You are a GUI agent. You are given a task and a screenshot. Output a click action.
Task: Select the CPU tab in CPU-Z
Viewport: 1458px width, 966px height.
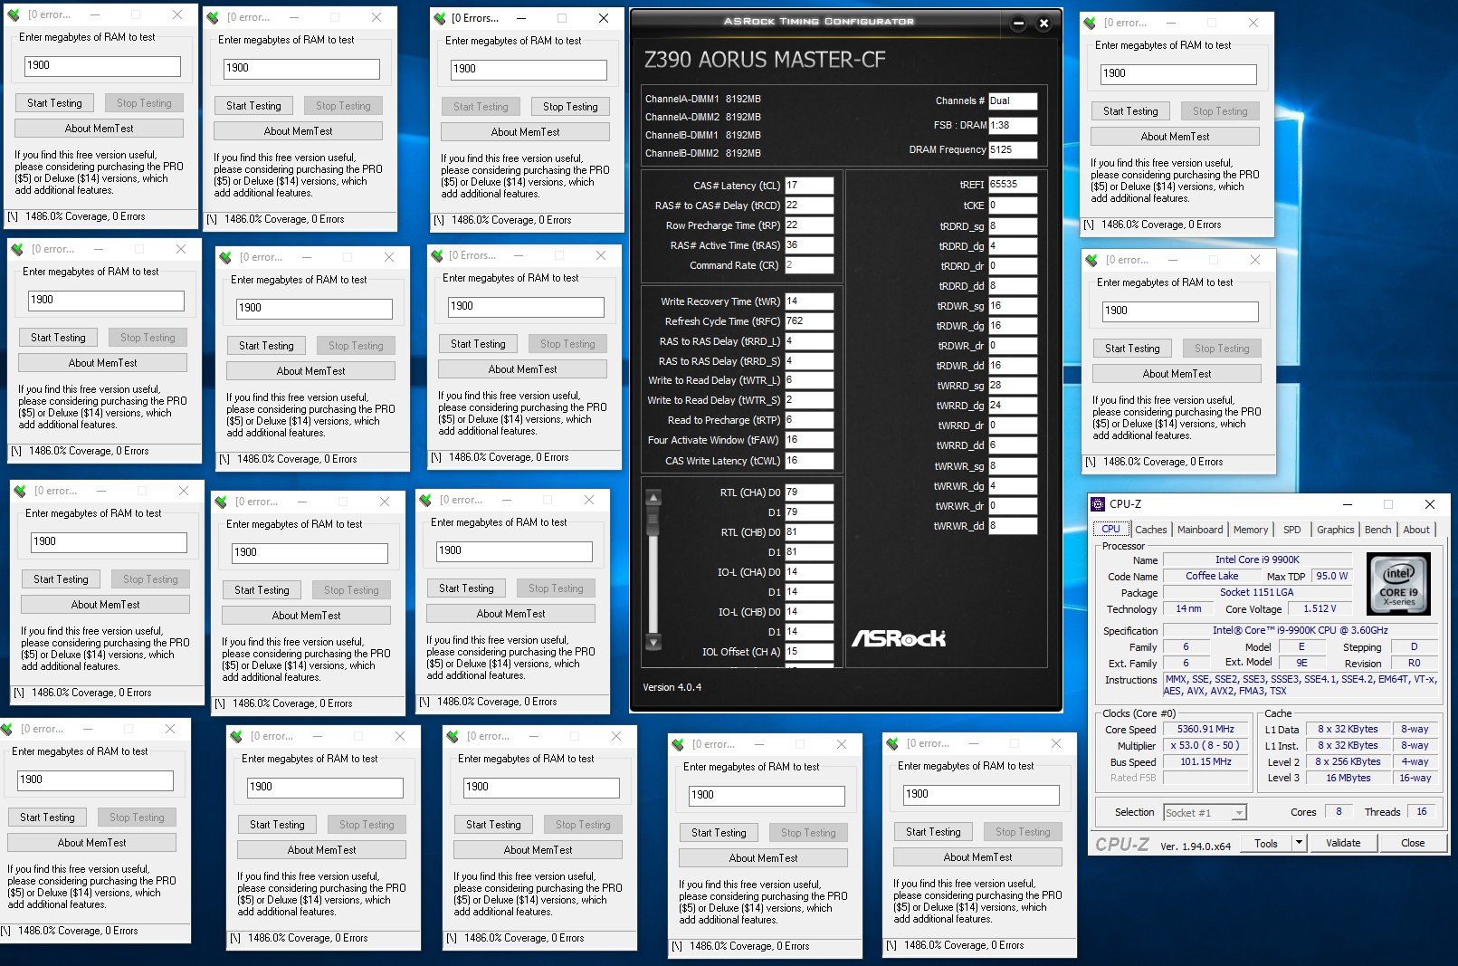point(1110,529)
